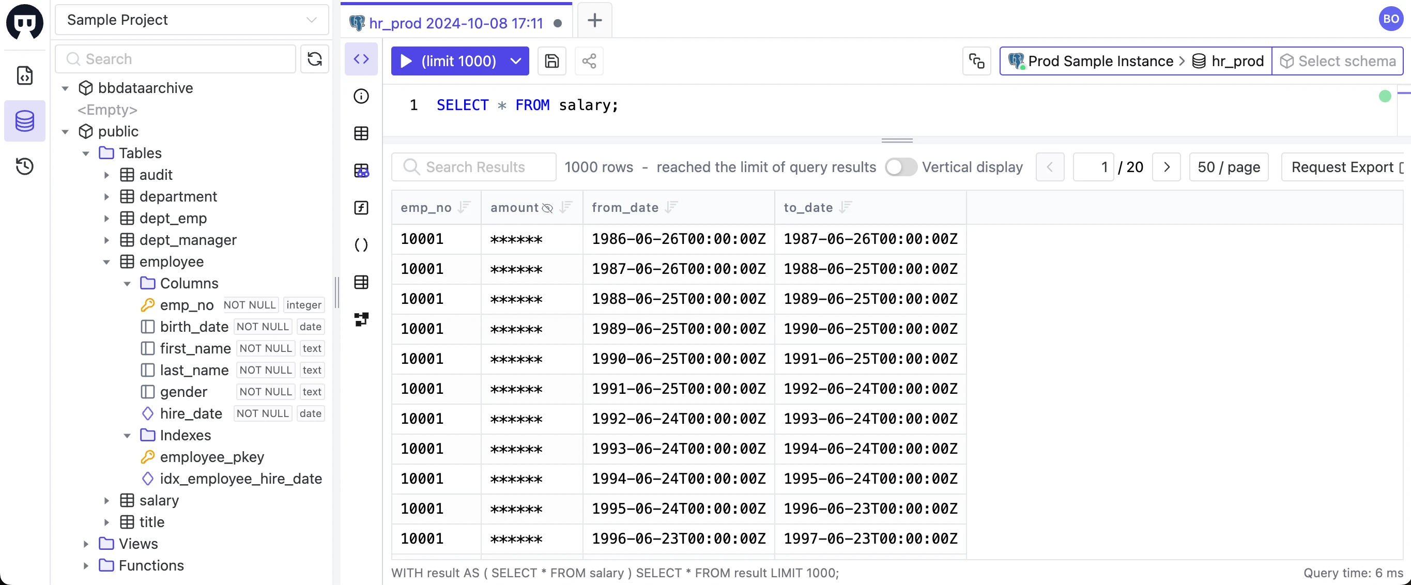This screenshot has width=1411, height=585.
Task: Collapse the Tables folder
Action: pos(86,154)
